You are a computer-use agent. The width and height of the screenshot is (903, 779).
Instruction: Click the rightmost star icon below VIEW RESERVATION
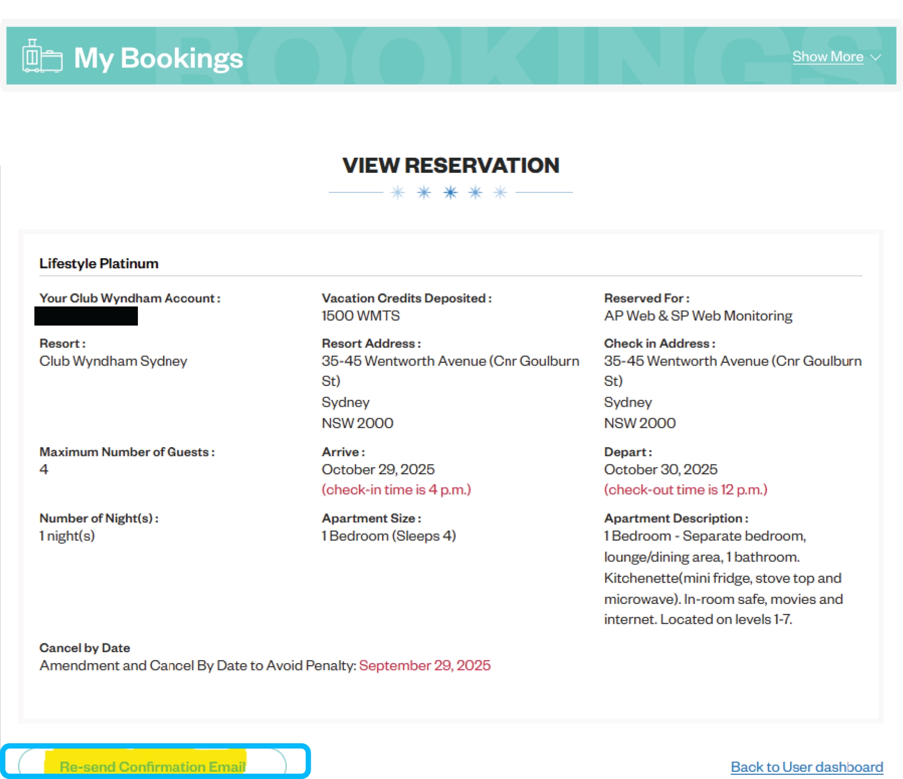[x=501, y=192]
